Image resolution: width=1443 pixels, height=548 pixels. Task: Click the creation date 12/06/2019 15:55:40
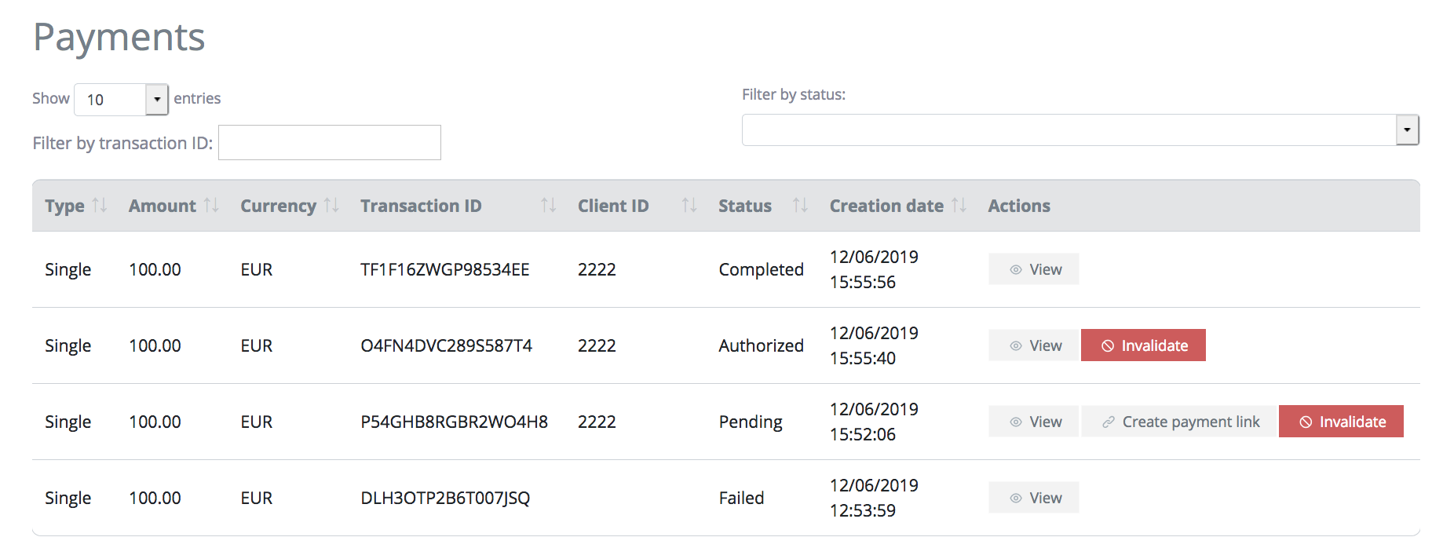[x=874, y=345]
